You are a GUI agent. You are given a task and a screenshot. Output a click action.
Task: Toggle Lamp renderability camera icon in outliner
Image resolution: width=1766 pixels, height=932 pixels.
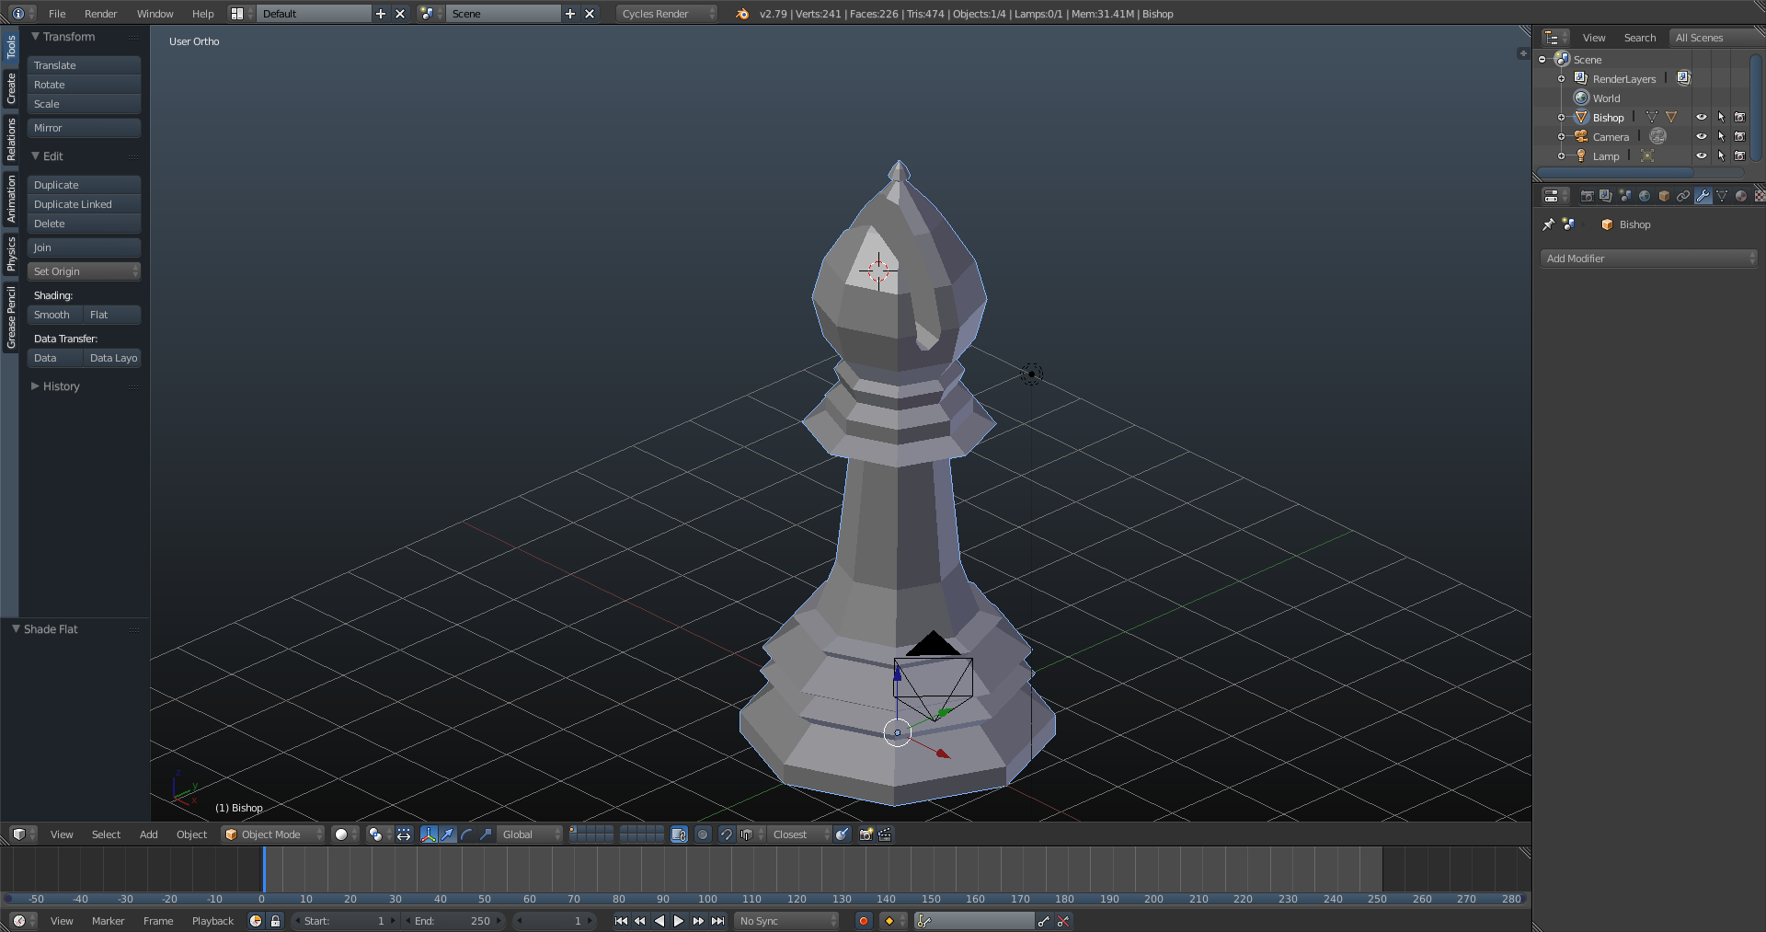[1740, 156]
